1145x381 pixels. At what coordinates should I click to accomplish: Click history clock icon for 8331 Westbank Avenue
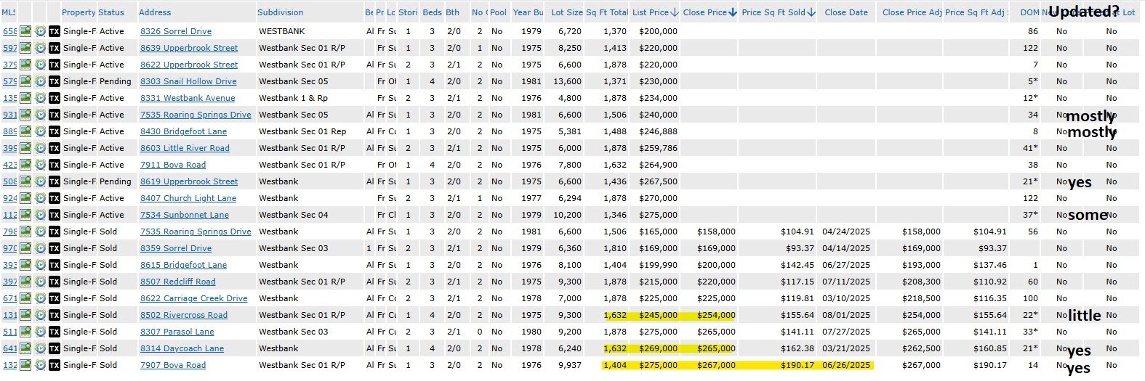tap(40, 98)
